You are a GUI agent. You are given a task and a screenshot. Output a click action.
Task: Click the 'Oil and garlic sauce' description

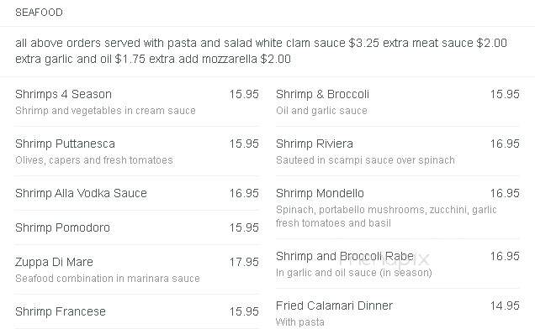(x=321, y=111)
